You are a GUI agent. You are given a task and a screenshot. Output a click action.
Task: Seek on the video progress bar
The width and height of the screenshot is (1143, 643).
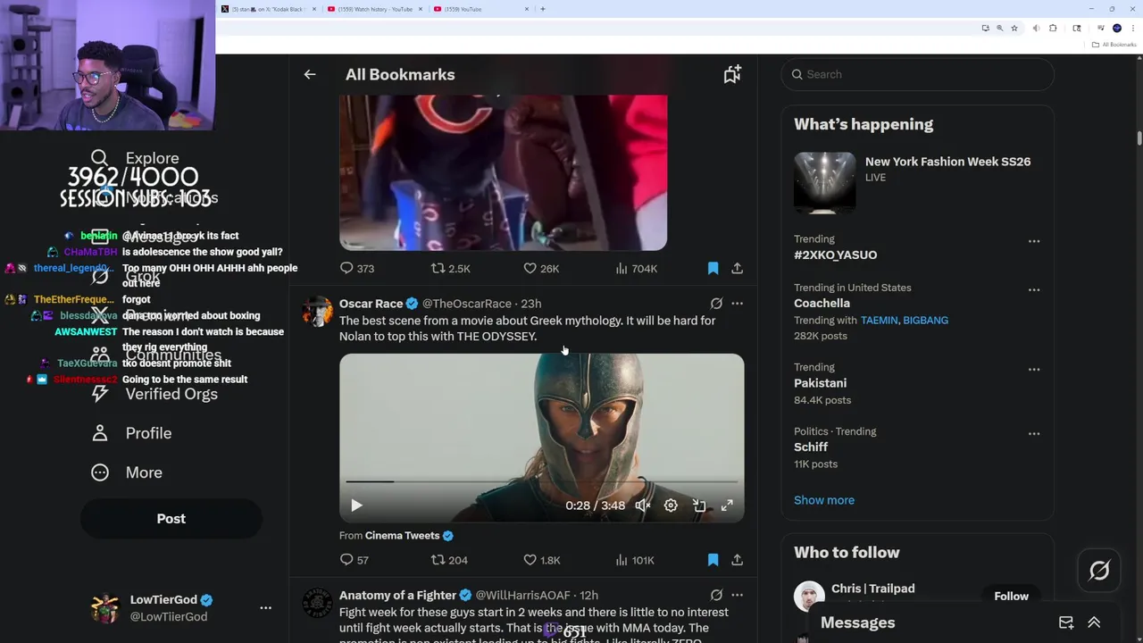[541, 481]
